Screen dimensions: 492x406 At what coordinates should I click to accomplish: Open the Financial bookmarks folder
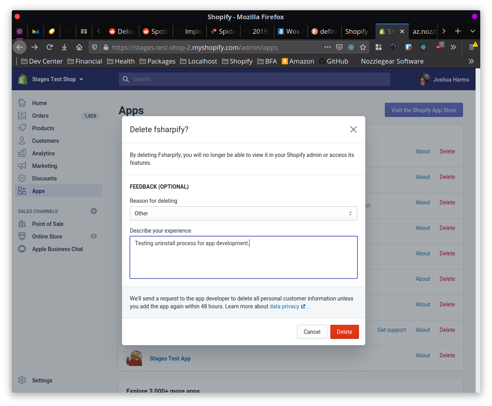85,61
